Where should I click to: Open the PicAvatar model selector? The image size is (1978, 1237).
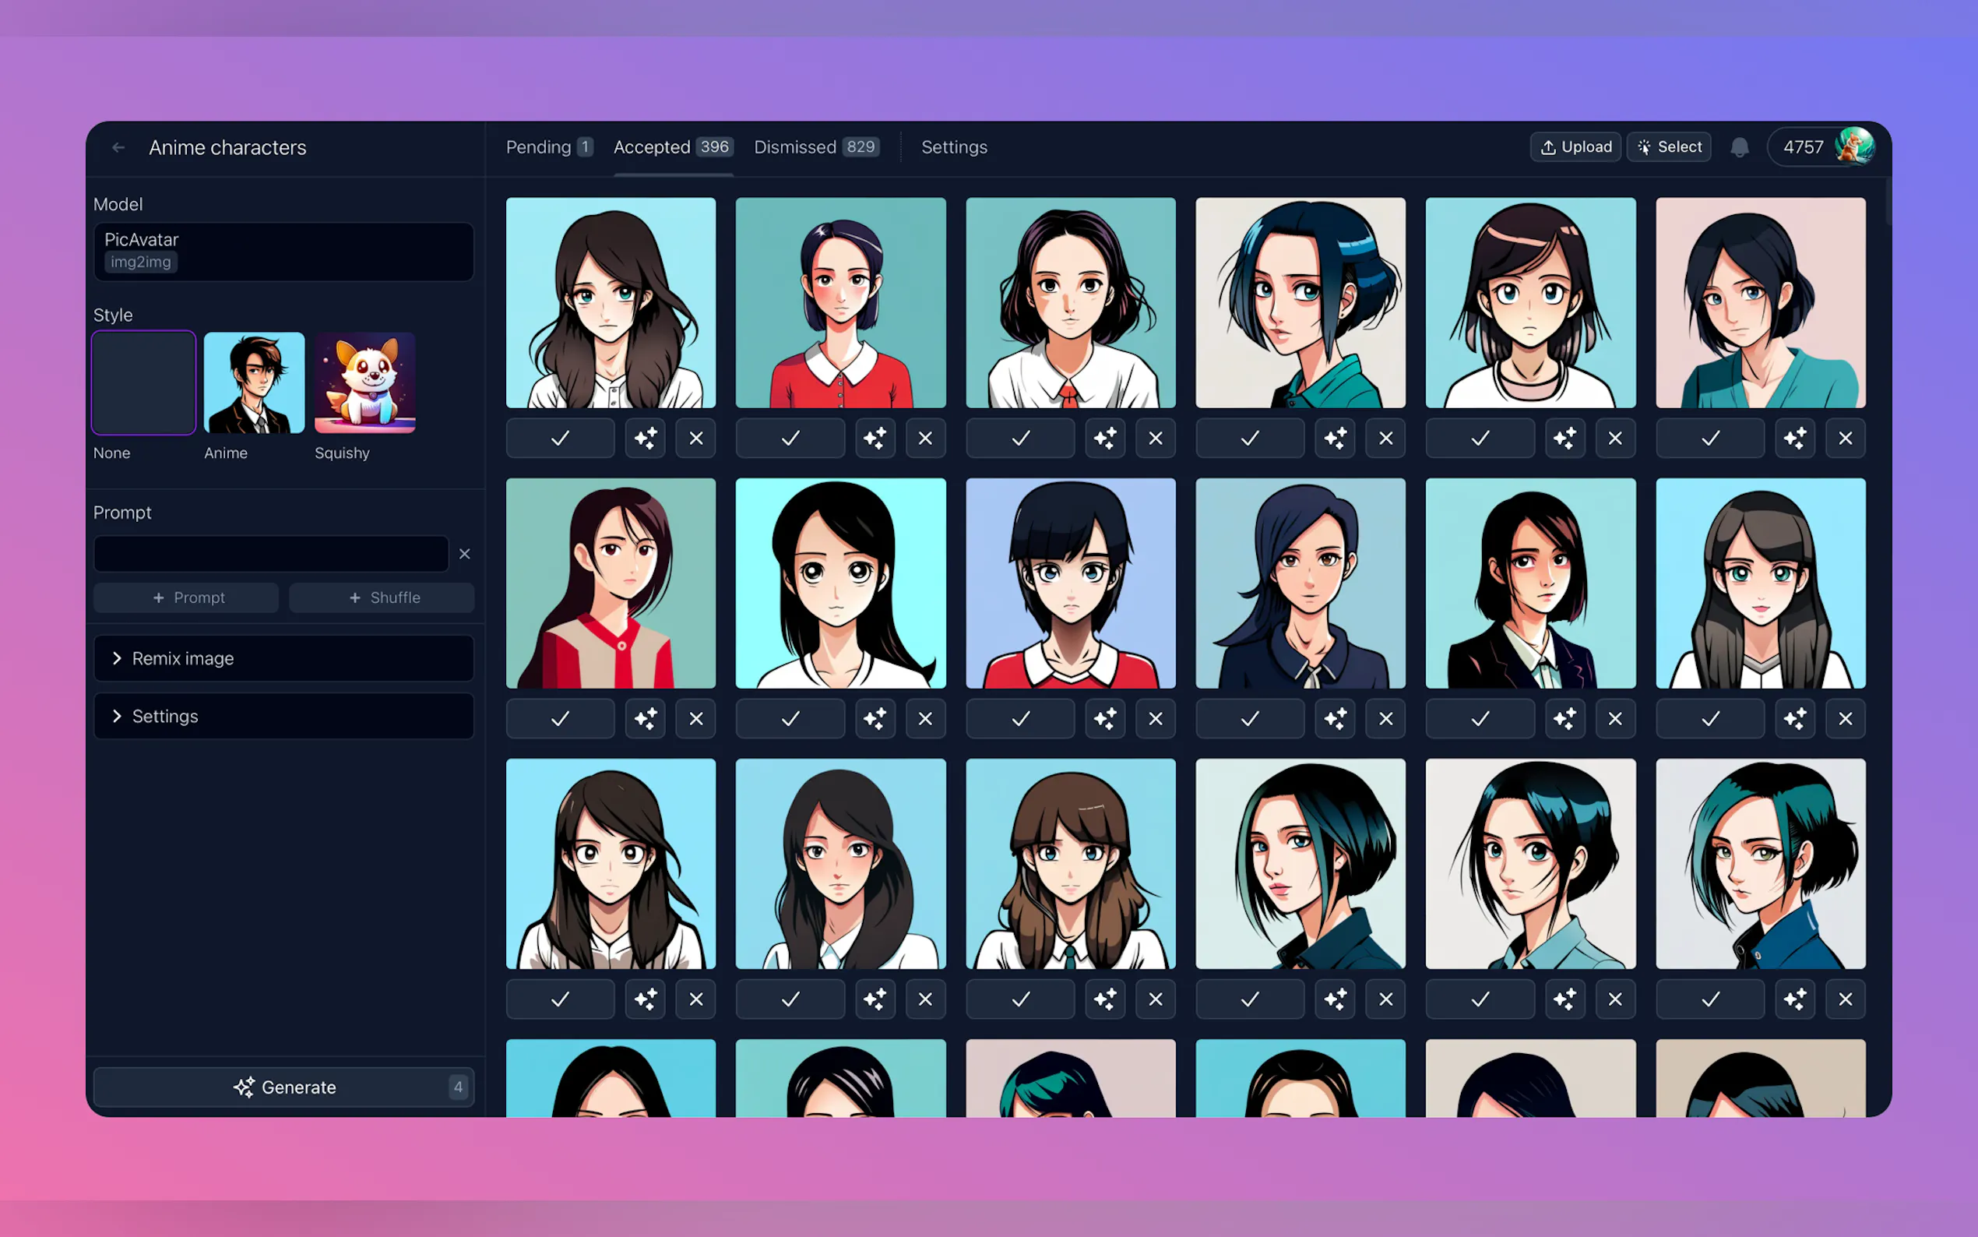pyautogui.click(x=283, y=251)
